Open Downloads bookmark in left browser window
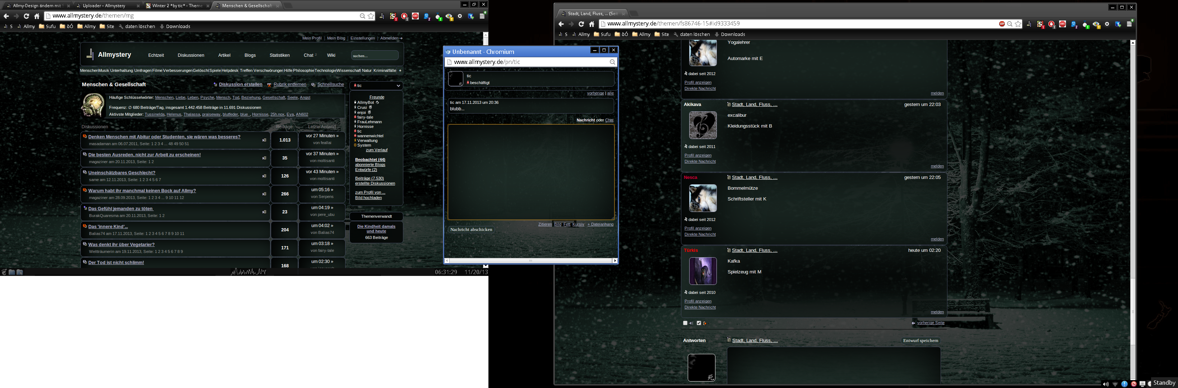 tap(175, 27)
